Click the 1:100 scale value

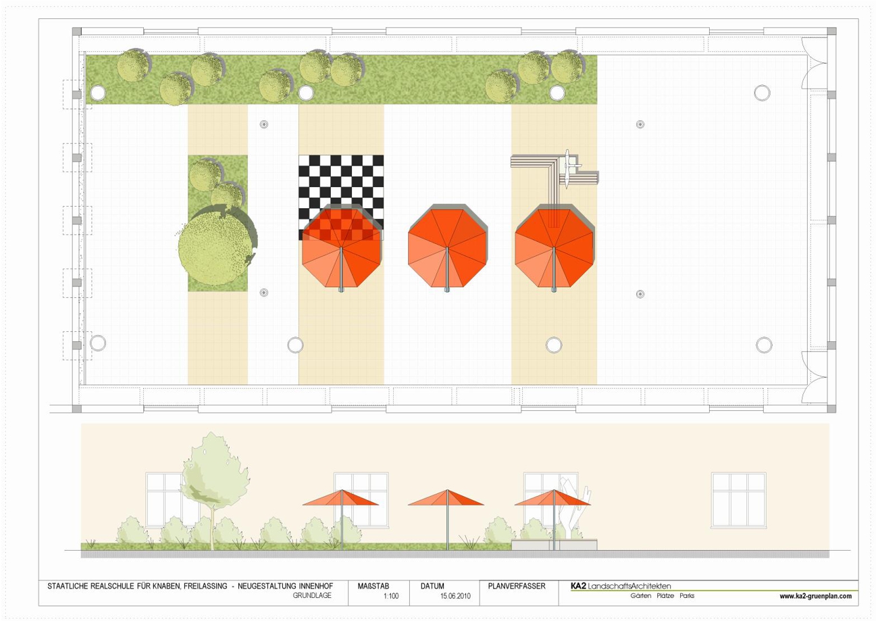pyautogui.click(x=391, y=597)
